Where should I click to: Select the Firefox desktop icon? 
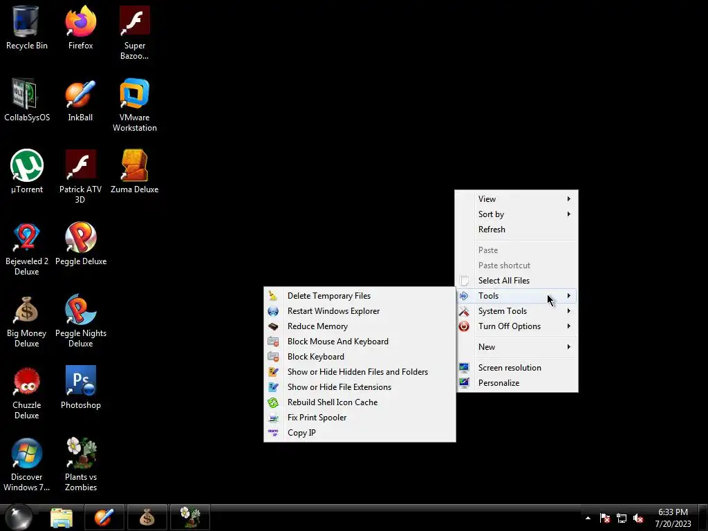pos(80,28)
